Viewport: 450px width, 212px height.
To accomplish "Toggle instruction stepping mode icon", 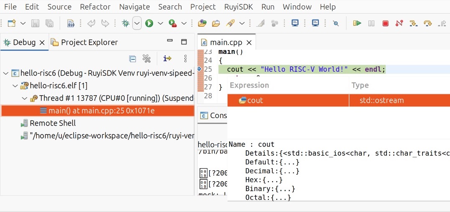I will pos(167,59).
